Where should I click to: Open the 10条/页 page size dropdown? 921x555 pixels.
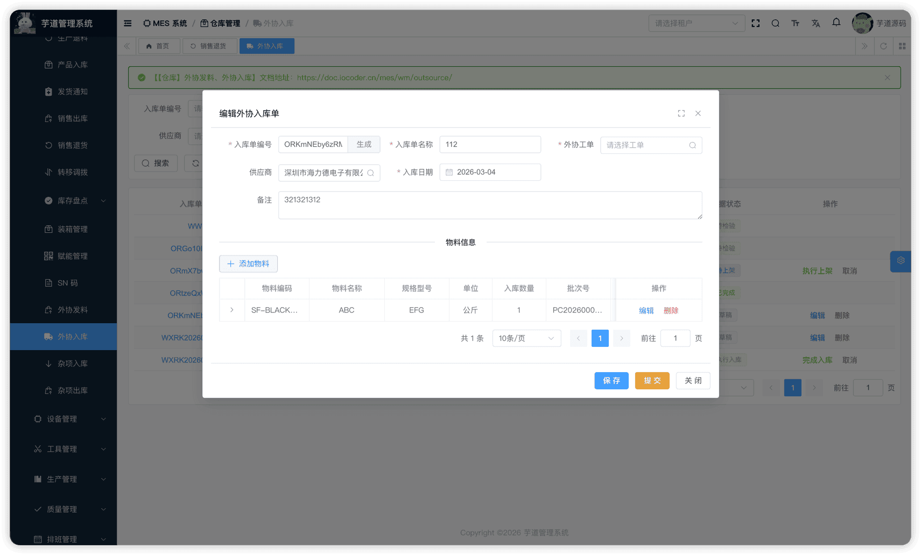pos(526,338)
